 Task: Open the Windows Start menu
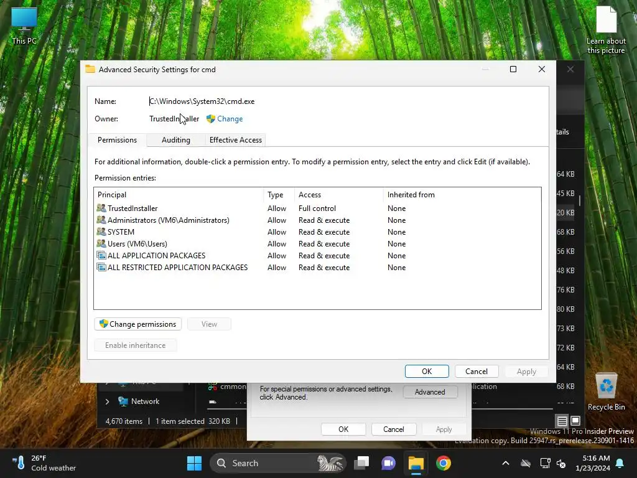tap(194, 463)
